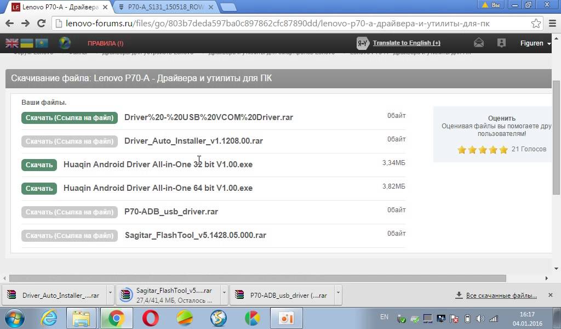Open the P70-ADB_usb_driver downloaded file
The width and height of the screenshot is (561, 329).
coord(283,295)
